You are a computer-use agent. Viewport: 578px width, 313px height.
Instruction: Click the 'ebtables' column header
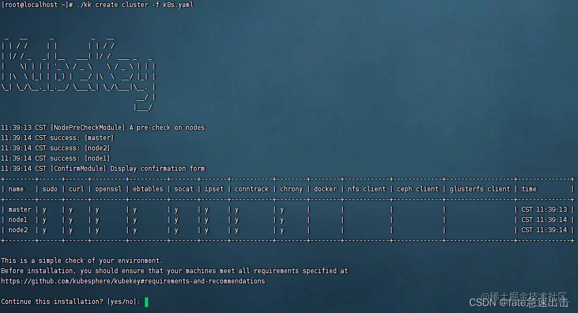148,189
